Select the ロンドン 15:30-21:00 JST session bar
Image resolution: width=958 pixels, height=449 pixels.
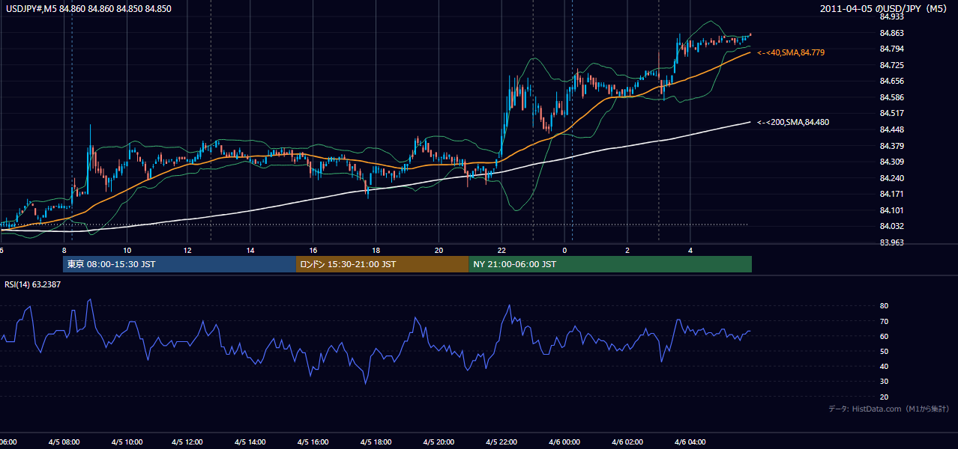[x=382, y=264]
